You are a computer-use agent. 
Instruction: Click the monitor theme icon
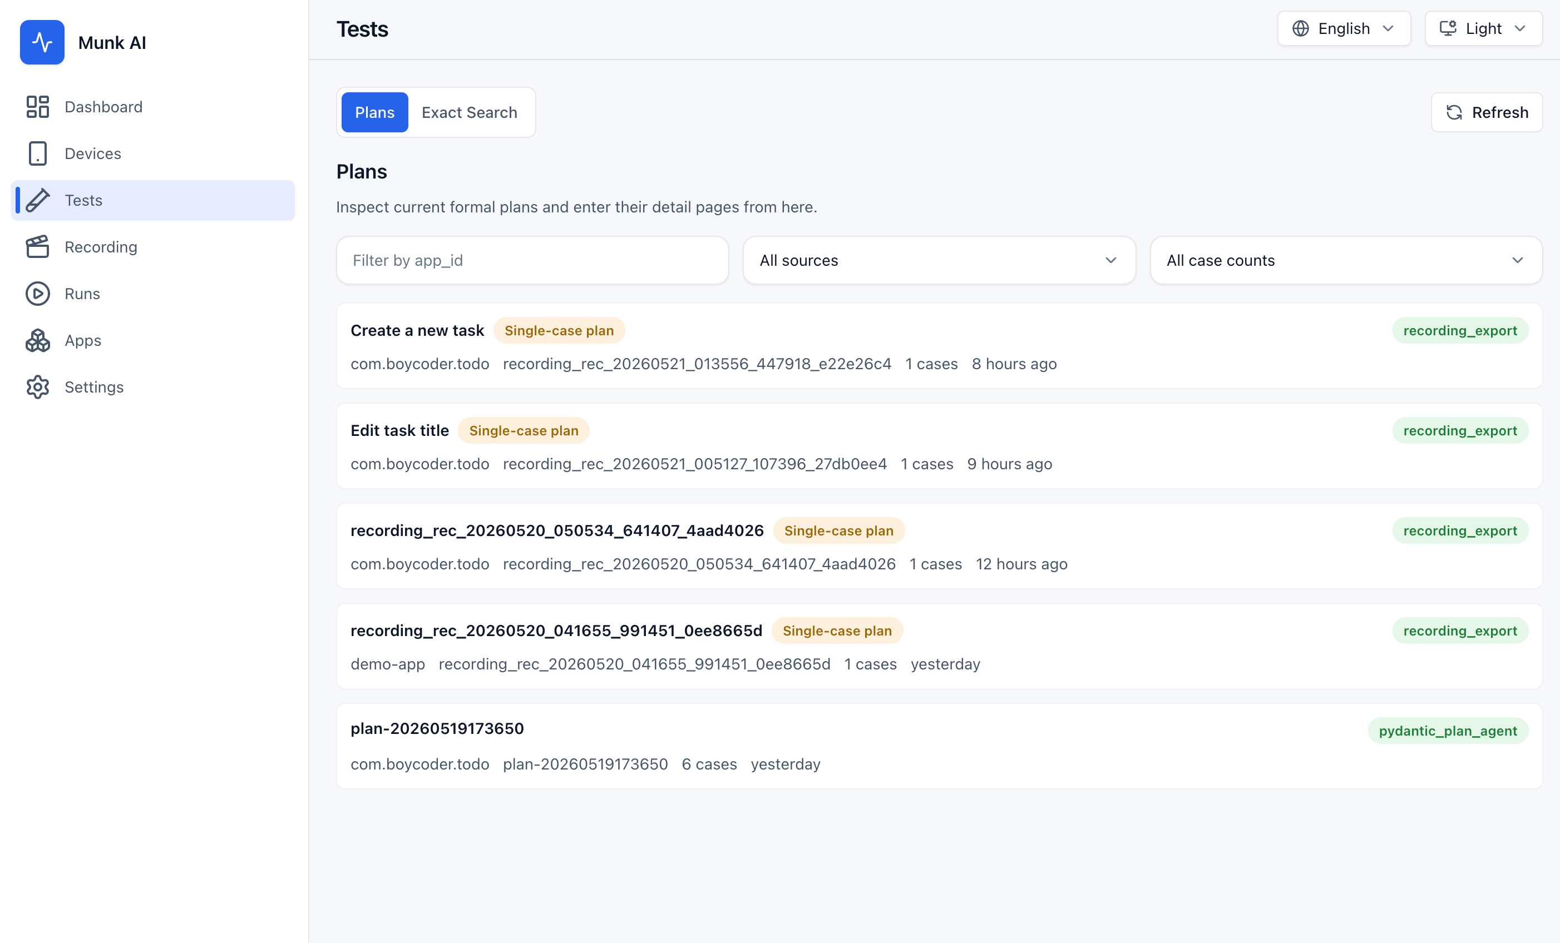[x=1448, y=28]
